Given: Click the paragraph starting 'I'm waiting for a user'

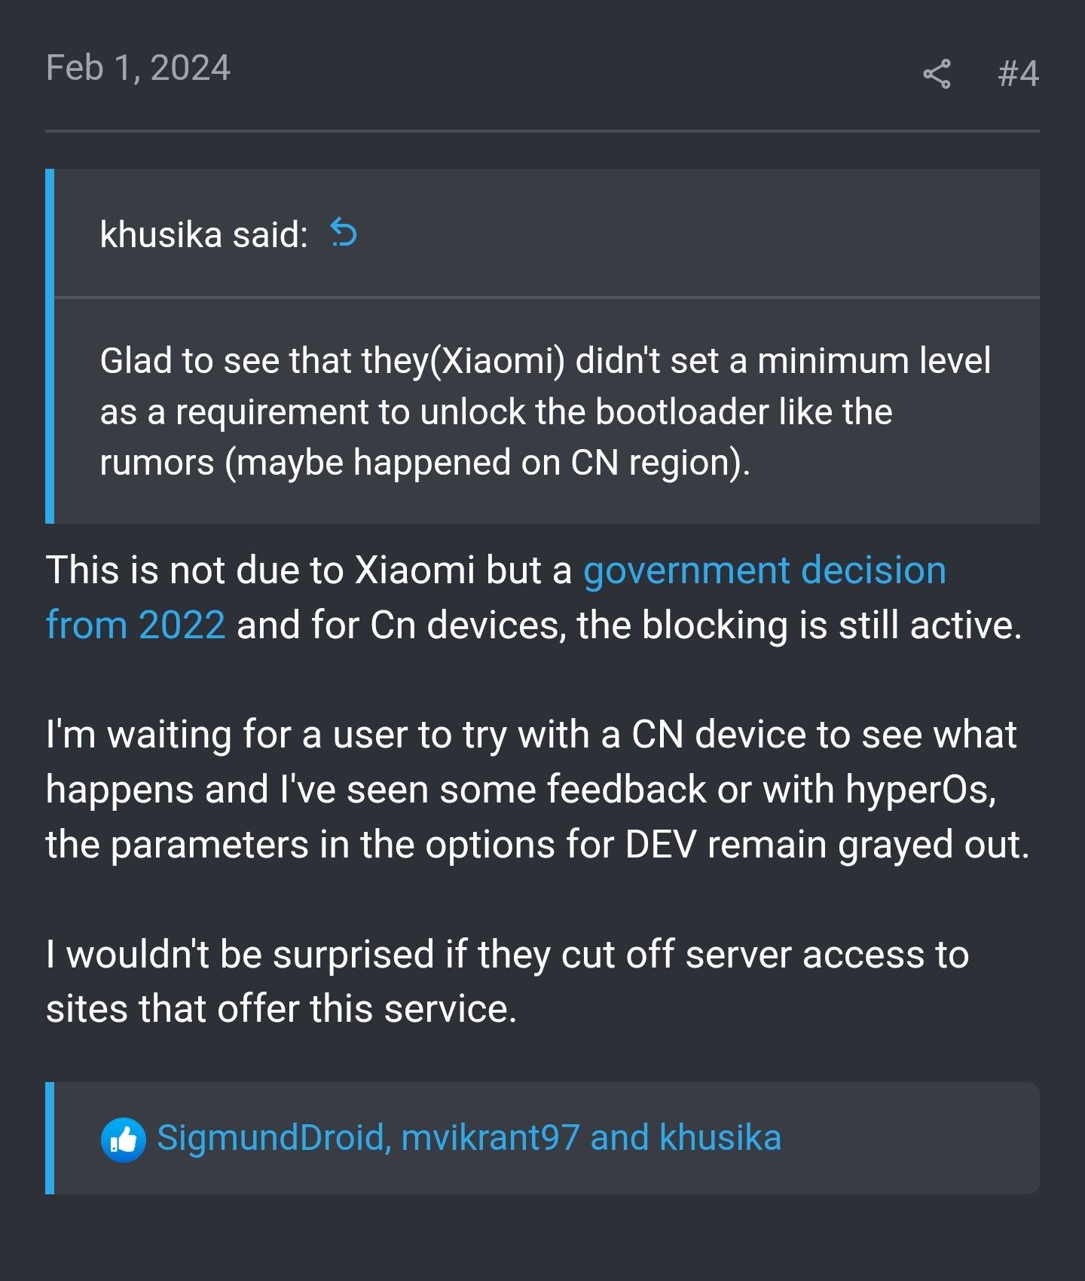Looking at the screenshot, I should 537,790.
